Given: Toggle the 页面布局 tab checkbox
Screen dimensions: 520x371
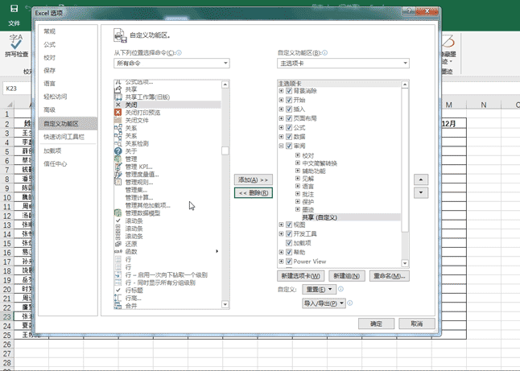Looking at the screenshot, I should pyautogui.click(x=289, y=118).
